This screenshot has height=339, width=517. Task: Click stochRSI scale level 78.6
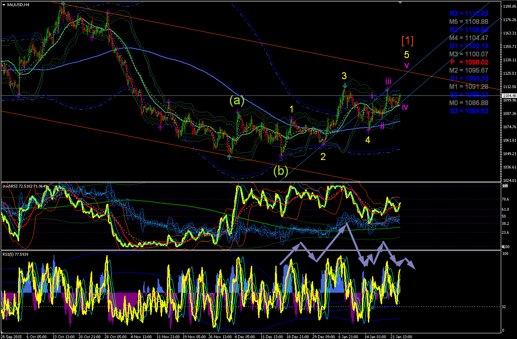[506, 199]
